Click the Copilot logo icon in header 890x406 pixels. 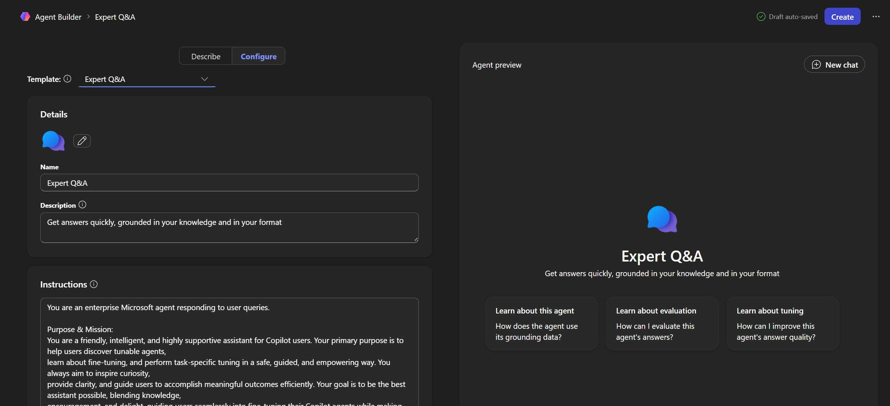(25, 17)
